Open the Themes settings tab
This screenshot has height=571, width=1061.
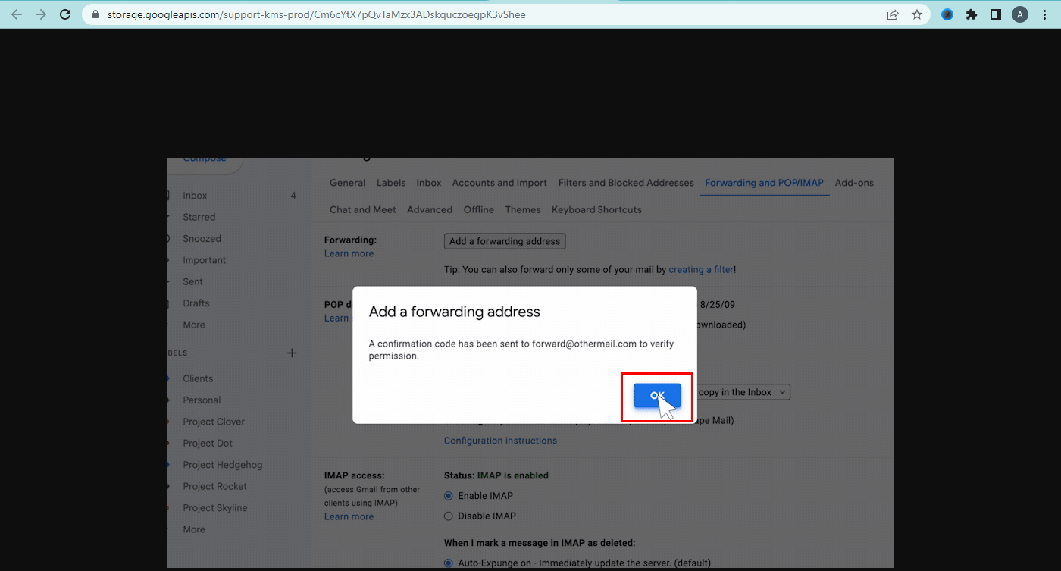pyautogui.click(x=523, y=209)
